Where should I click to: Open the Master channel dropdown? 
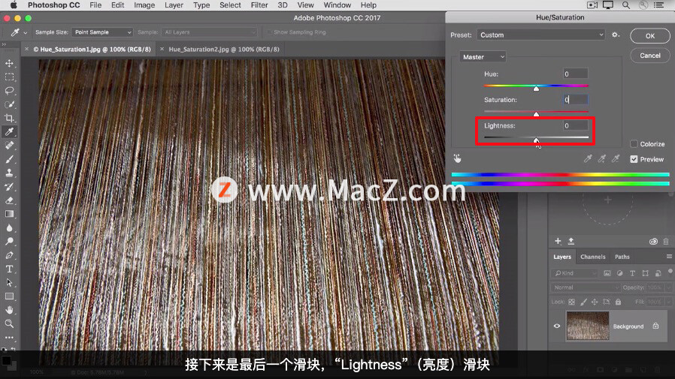coord(483,57)
